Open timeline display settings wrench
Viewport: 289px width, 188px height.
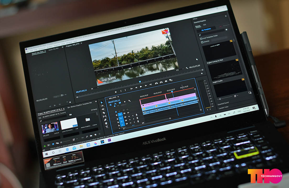(129, 101)
